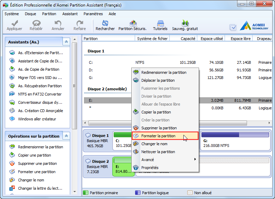The image size is (275, 199).
Task: Click Changer la lettre du lecteur
Action: (x=36, y=188)
